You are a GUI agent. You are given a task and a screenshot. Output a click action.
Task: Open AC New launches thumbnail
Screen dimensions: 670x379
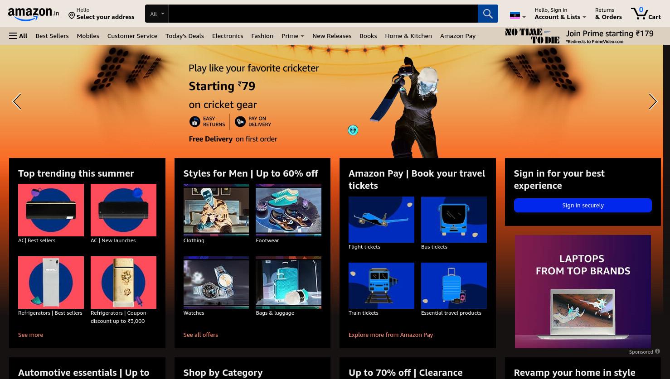[x=123, y=210]
